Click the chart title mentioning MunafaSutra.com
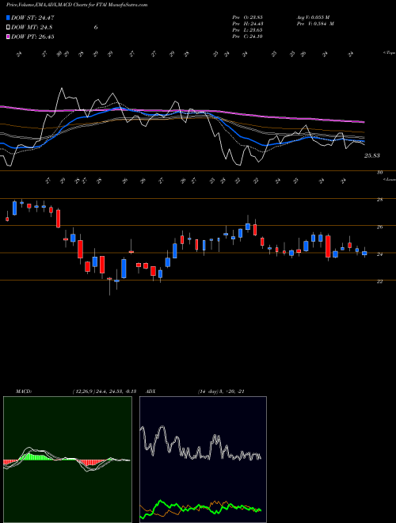 click(x=77, y=5)
